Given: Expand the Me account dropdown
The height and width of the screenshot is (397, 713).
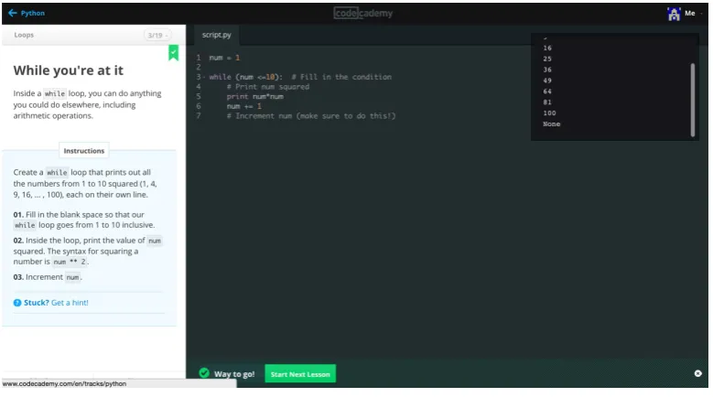Looking at the screenshot, I should coord(693,13).
